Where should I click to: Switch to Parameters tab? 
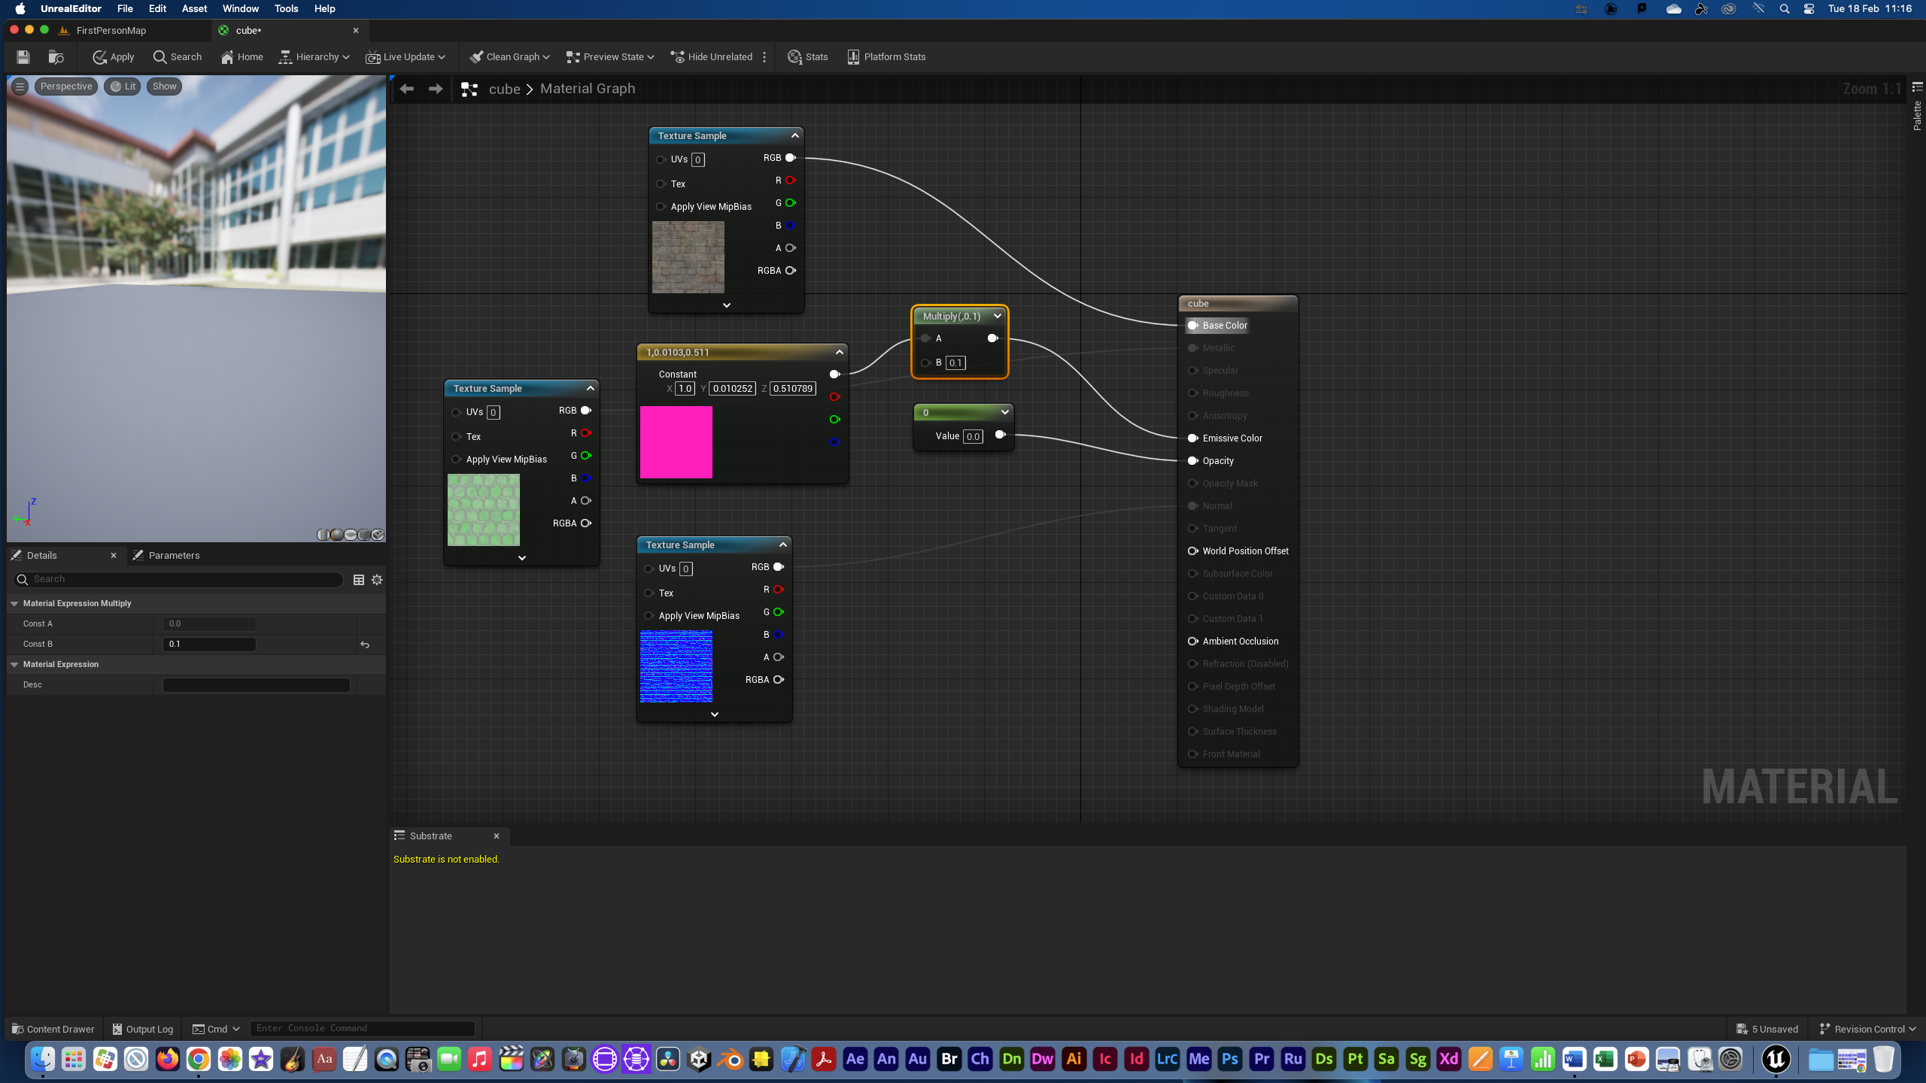[x=166, y=556]
